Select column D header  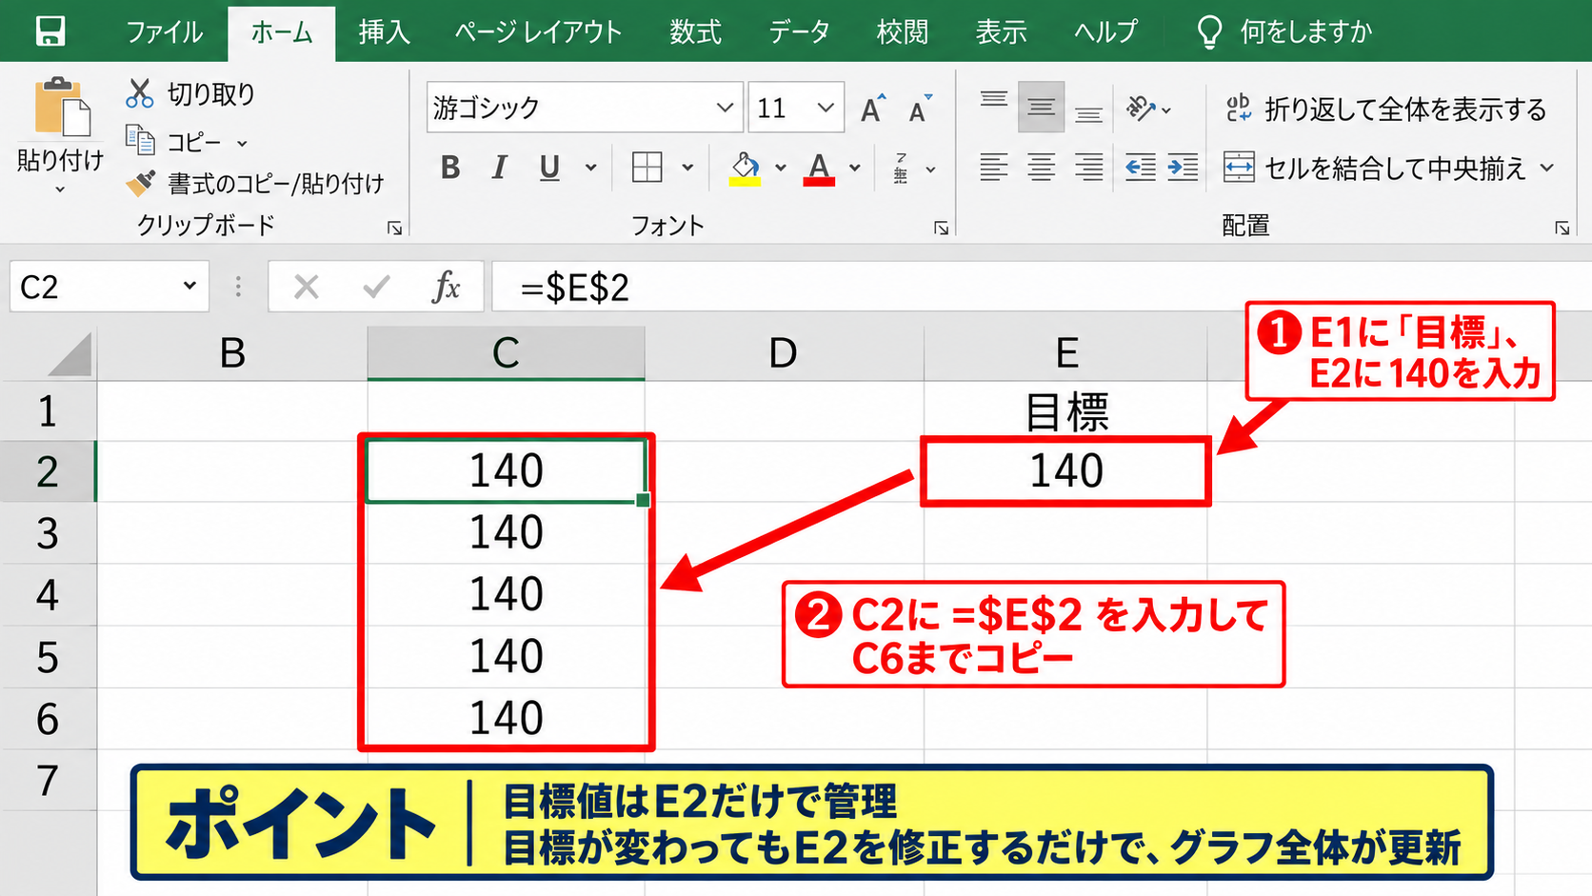click(x=784, y=353)
